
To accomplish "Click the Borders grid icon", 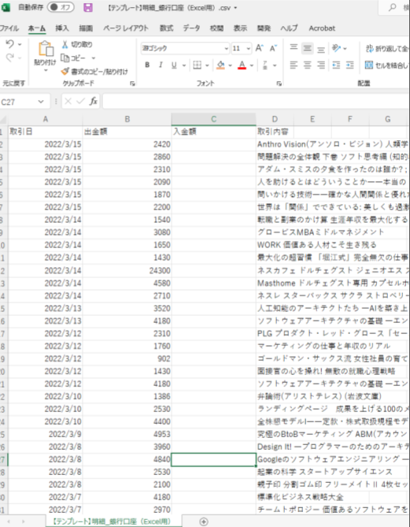I will (x=197, y=65).
